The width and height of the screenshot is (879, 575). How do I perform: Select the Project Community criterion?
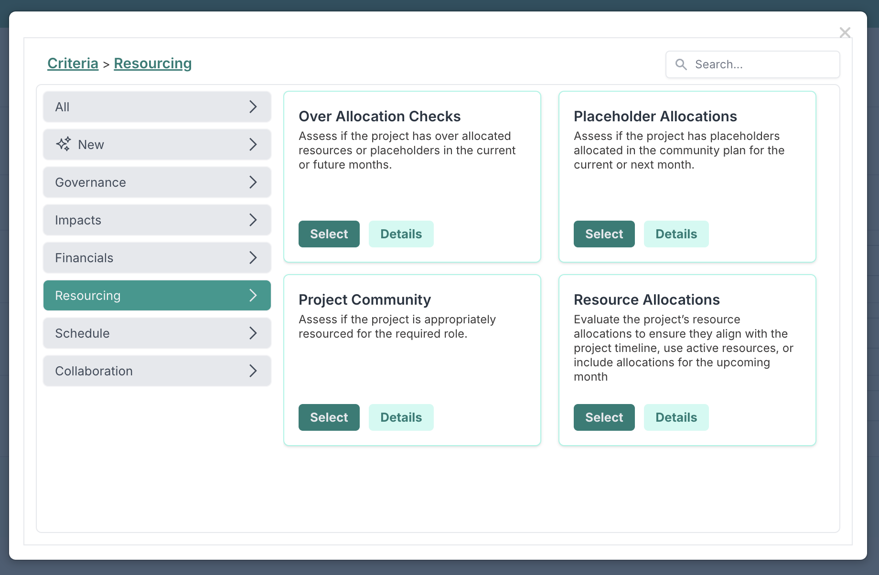pos(329,417)
